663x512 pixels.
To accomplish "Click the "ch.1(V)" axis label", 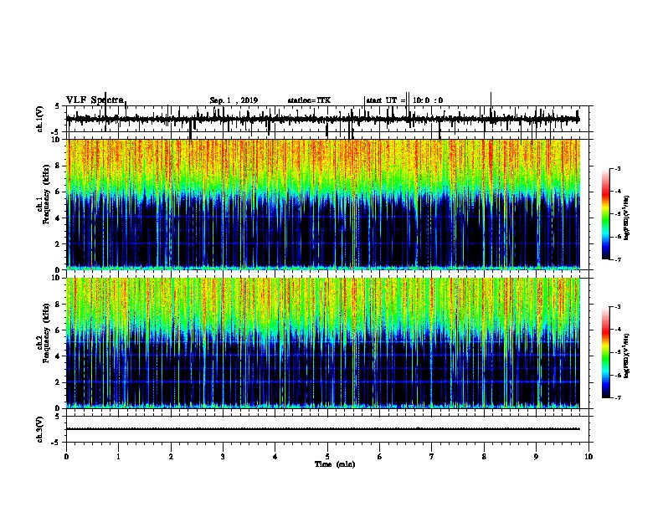I will click(x=40, y=119).
